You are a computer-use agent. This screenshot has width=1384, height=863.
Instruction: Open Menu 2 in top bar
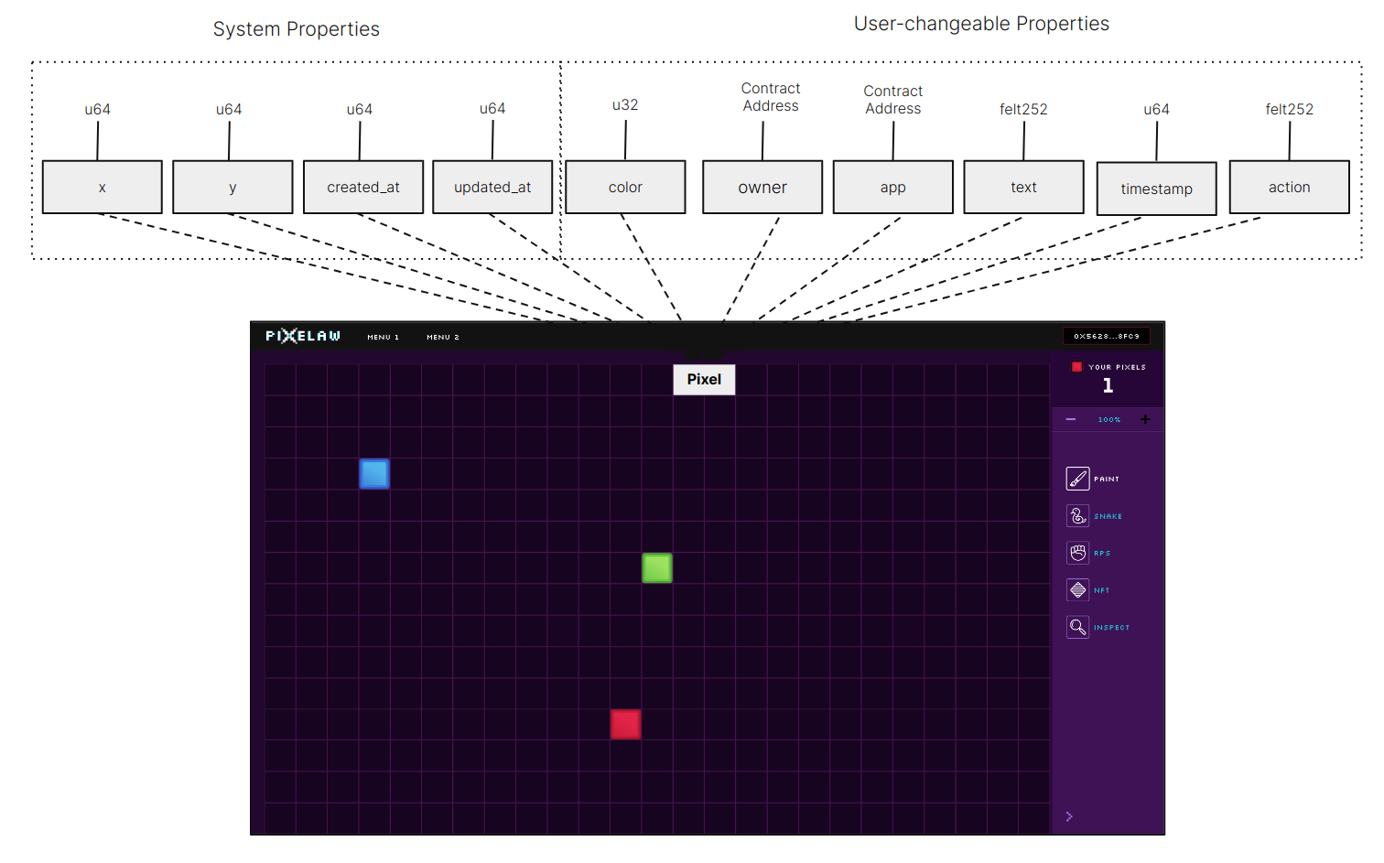tap(443, 337)
